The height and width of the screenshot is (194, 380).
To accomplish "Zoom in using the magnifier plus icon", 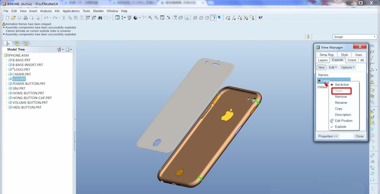I will (x=150, y=18).
